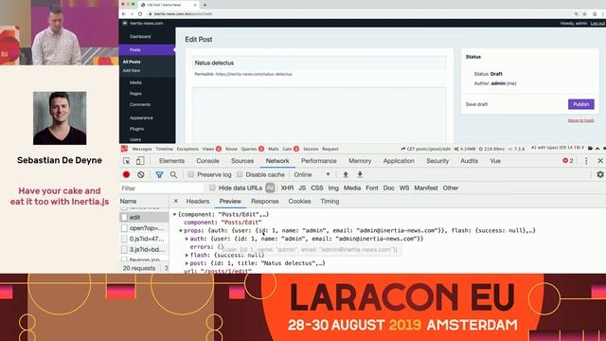Expand the post object
This screenshot has height=341, width=606.
pos(187,263)
